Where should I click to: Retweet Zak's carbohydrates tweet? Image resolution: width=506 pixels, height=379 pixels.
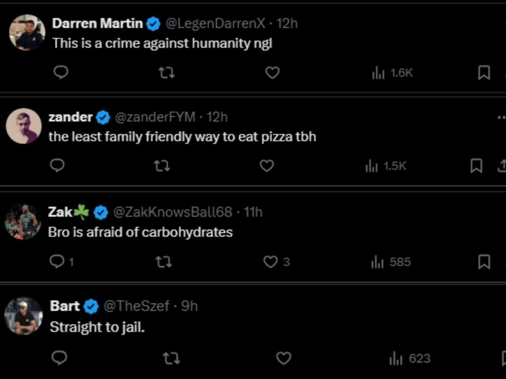click(164, 262)
